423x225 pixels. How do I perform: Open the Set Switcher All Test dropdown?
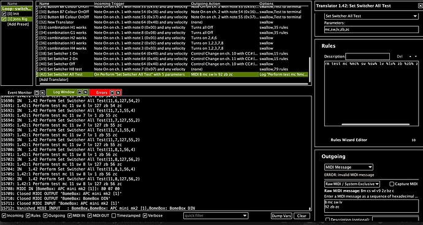pos(372,16)
